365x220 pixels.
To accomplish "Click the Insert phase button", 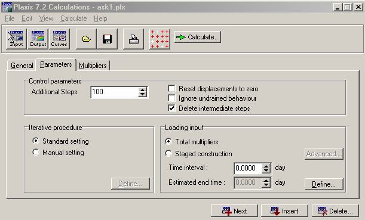I will point(284,211).
